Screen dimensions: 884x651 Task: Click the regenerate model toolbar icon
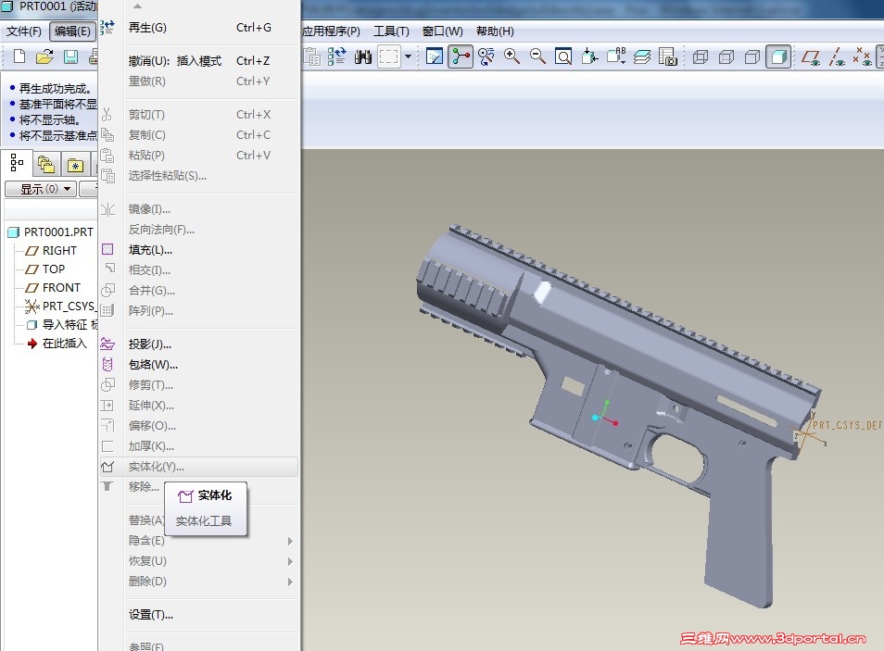pos(337,56)
